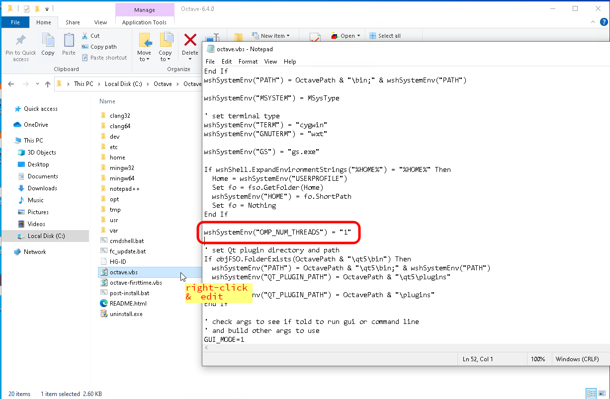Click Copy path command
The width and height of the screenshot is (610, 399).
[x=99, y=47]
